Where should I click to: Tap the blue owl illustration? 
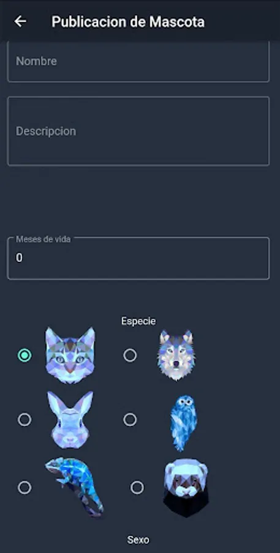(183, 423)
